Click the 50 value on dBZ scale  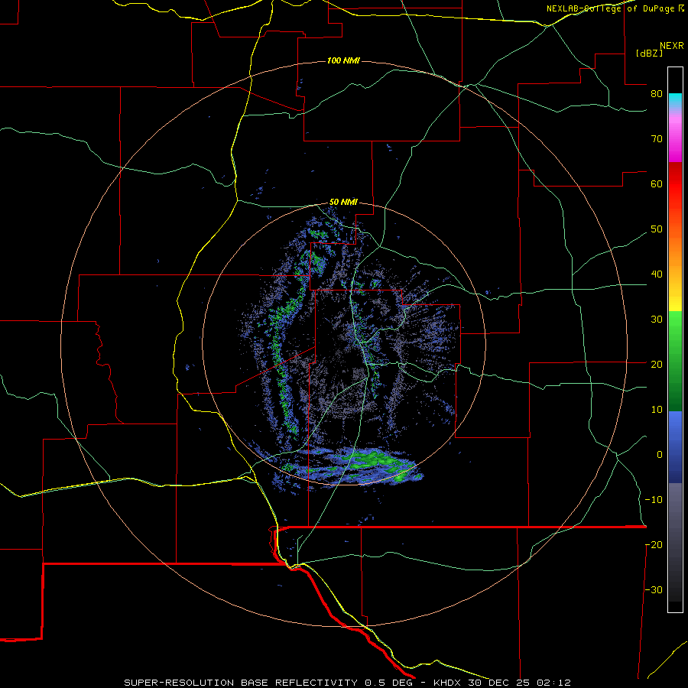coord(657,229)
